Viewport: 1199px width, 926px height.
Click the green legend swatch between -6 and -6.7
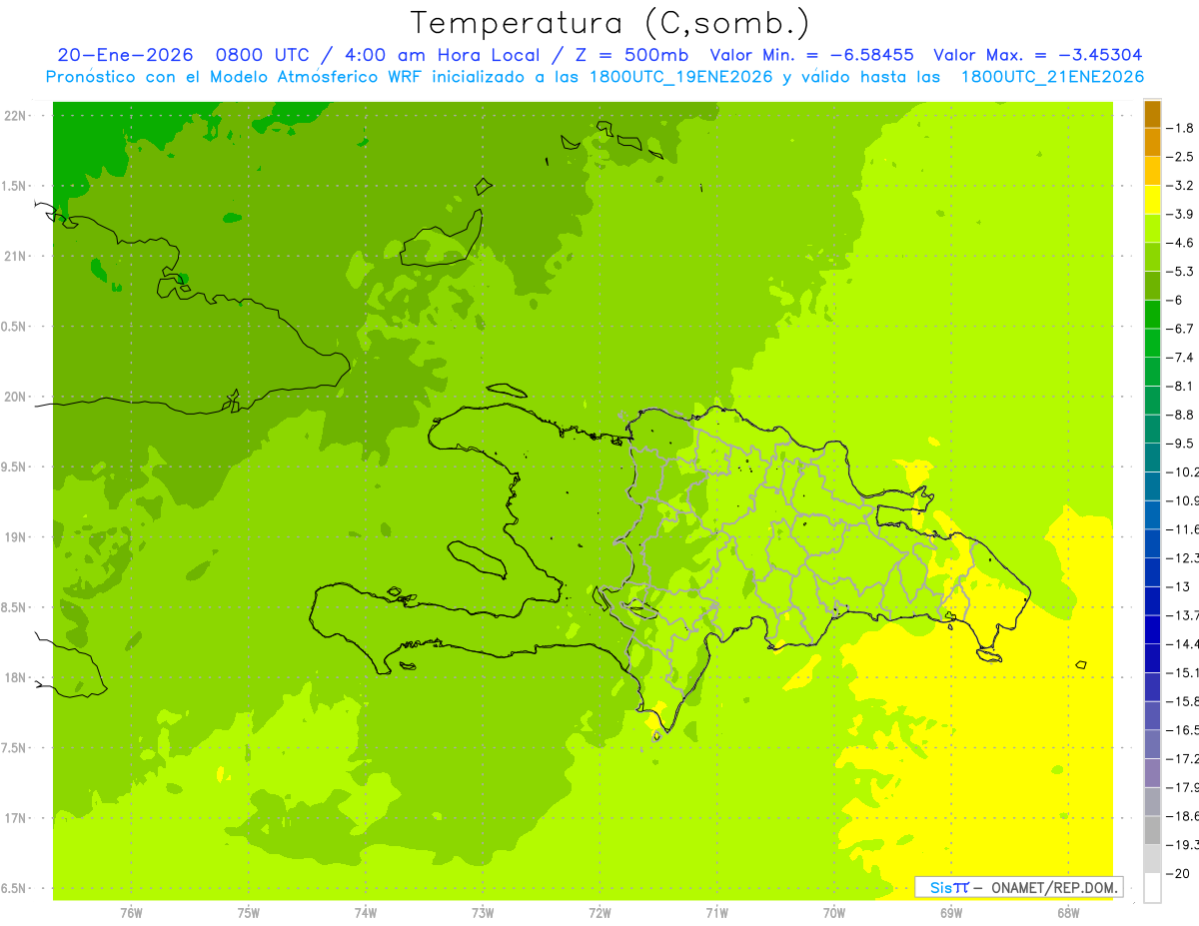pyautogui.click(x=1152, y=315)
